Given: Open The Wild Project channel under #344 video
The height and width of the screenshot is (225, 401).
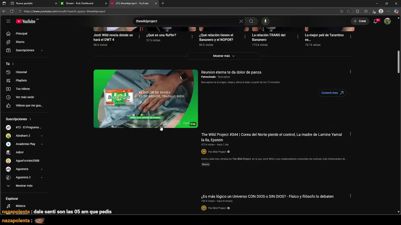Looking at the screenshot, I should coord(217,152).
